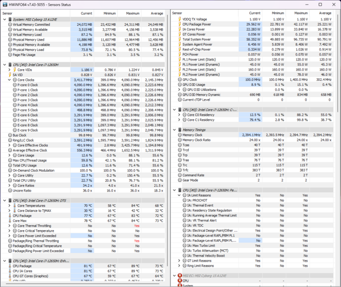Click the left panel Sensor column header
Image resolution: width=341 pixels, height=287 pixels.
[x=36, y=13]
